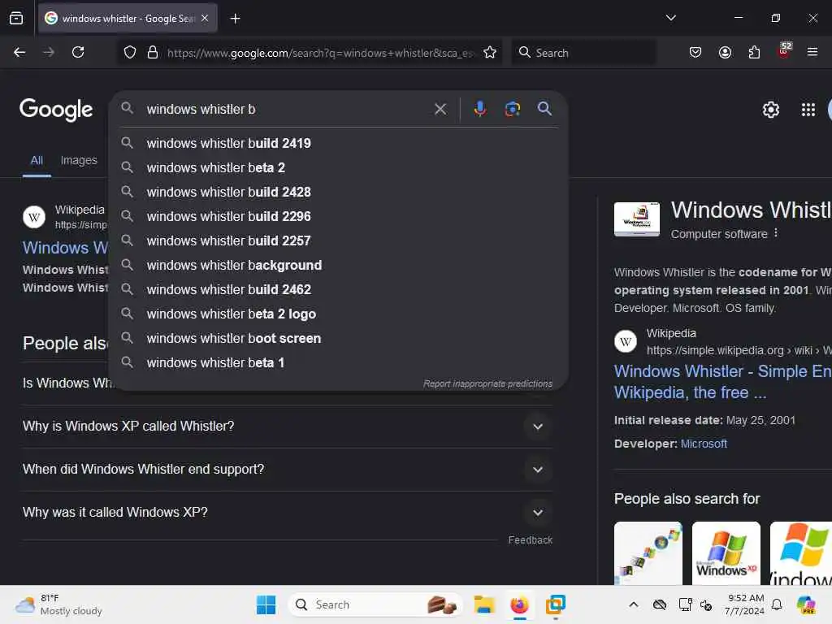The height and width of the screenshot is (624, 832).
Task: Open the notification bell in tray
Action: tap(776, 604)
